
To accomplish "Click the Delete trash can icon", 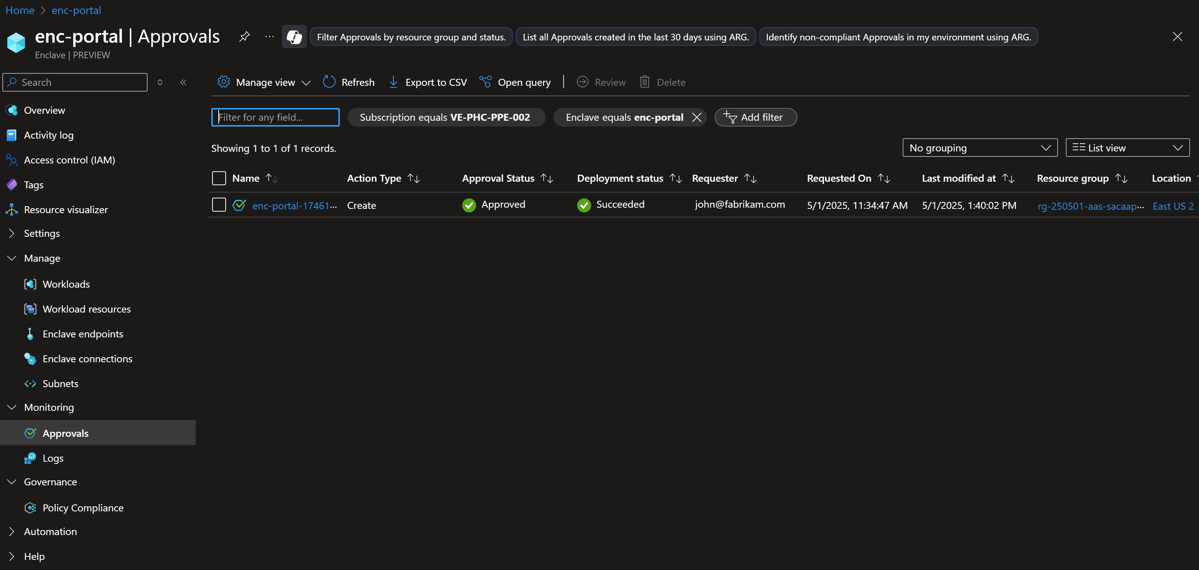I will [x=645, y=82].
